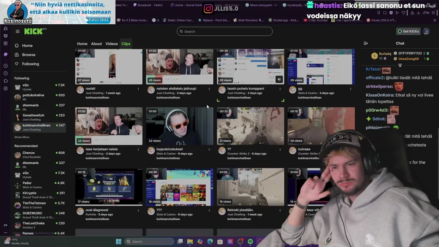Open the three-dot menu for naisten ahdistelu jatkuupi clip
Viewport: 439px width, 247px height.
[209, 89]
